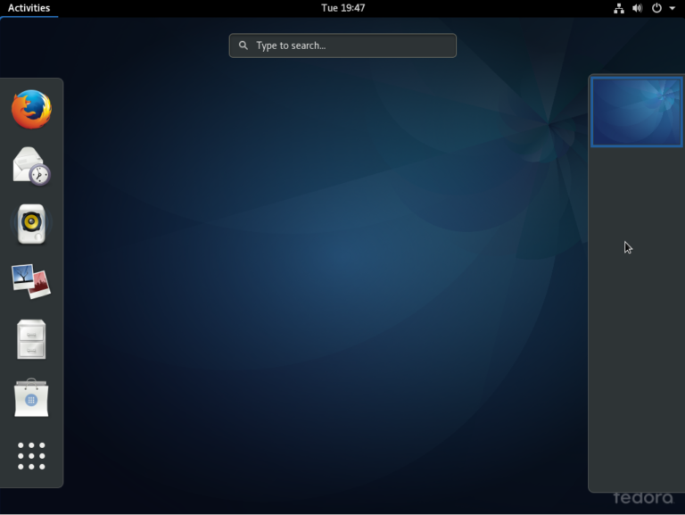Select the first workspace thumbnail
Image resolution: width=685 pixels, height=515 pixels.
tap(637, 112)
